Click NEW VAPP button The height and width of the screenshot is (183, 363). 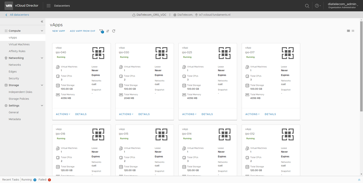pyautogui.click(x=58, y=31)
